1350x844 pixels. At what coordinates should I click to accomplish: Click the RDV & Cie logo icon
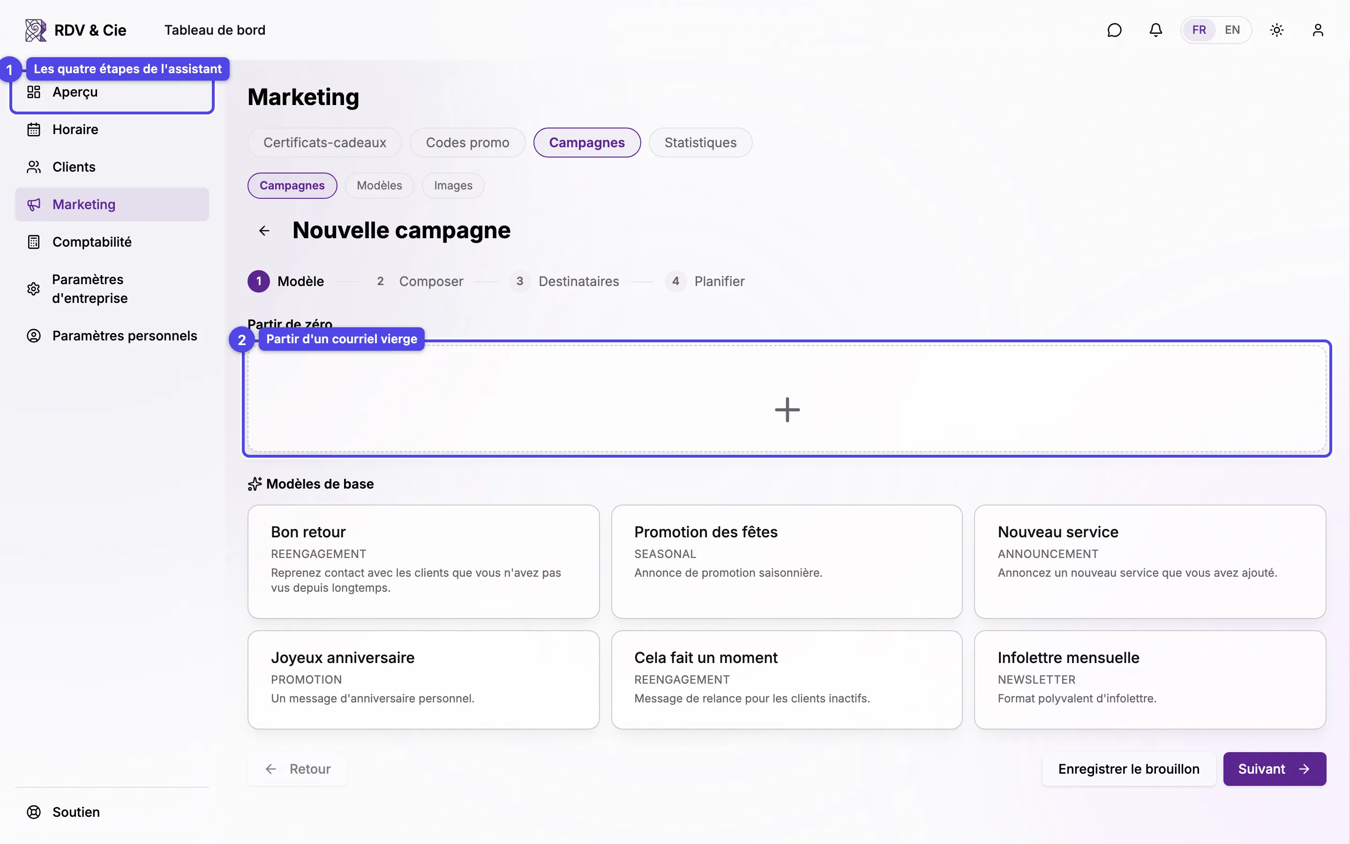click(36, 30)
